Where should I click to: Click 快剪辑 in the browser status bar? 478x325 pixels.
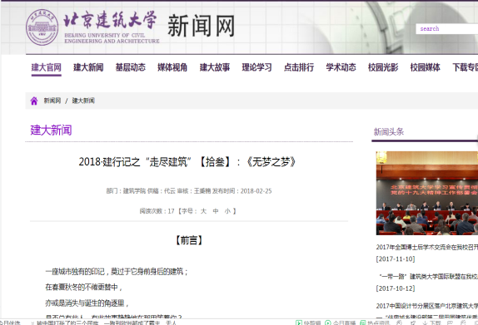(x=308, y=323)
